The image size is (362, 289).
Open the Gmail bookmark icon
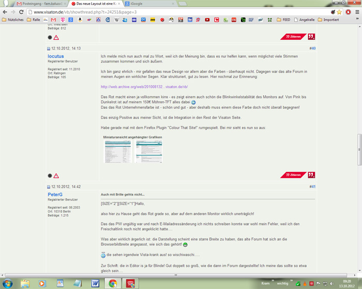click(x=53, y=20)
